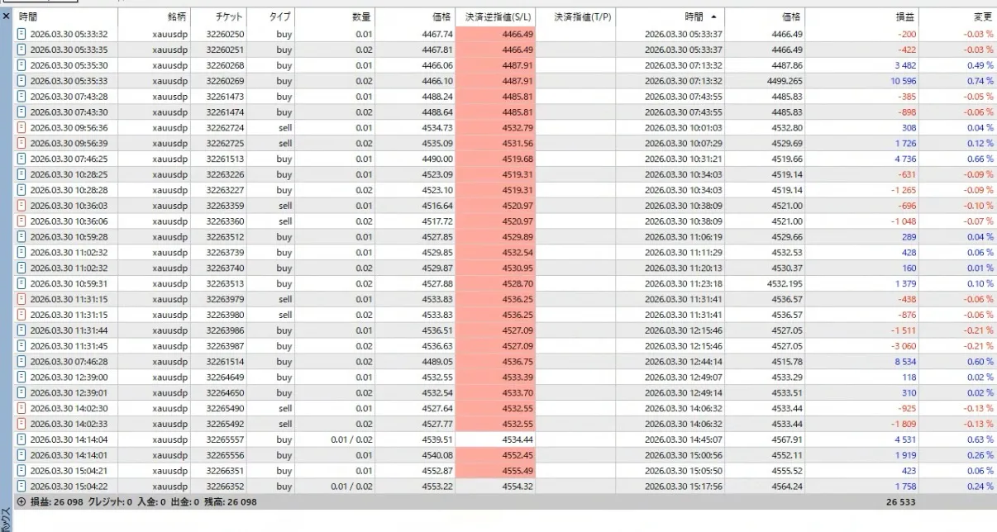Click the order icon in ticket 32265557 row

(22, 439)
